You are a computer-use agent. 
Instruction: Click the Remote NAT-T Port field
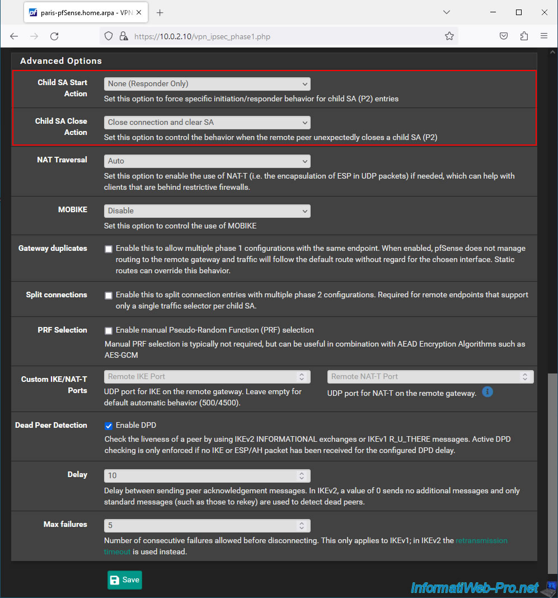click(x=430, y=377)
